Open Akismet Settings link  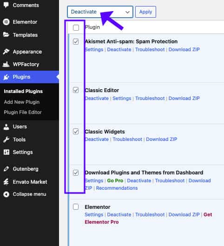[94, 50]
